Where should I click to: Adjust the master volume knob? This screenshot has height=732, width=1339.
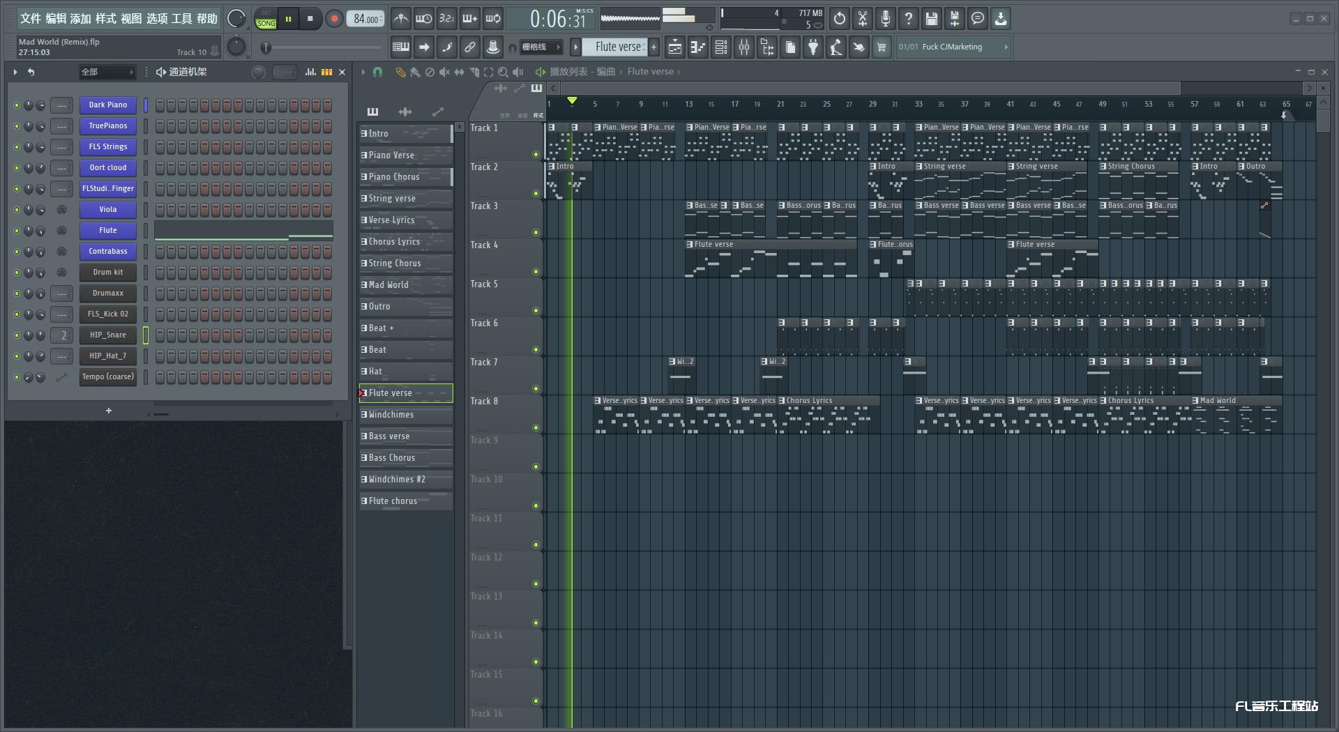pos(236,19)
